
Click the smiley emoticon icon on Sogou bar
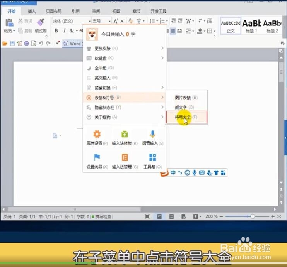coord(187,172)
